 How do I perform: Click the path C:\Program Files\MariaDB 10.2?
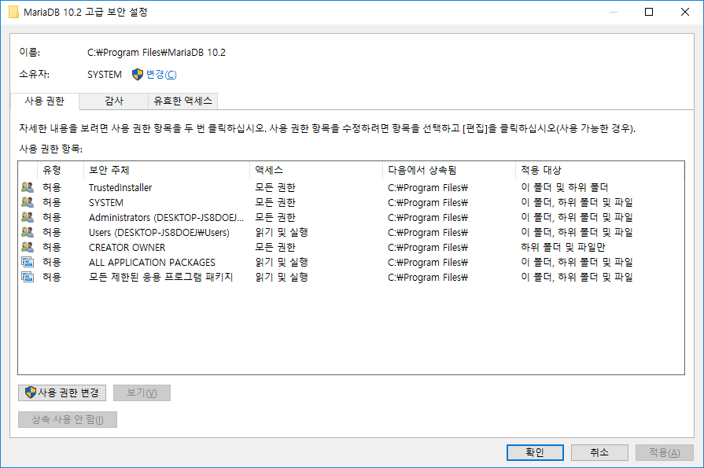point(157,53)
